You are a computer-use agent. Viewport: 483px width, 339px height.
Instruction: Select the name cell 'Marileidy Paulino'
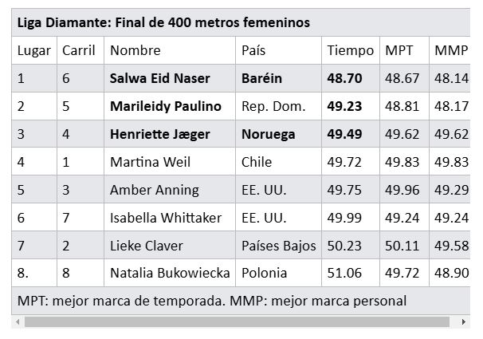(x=166, y=106)
